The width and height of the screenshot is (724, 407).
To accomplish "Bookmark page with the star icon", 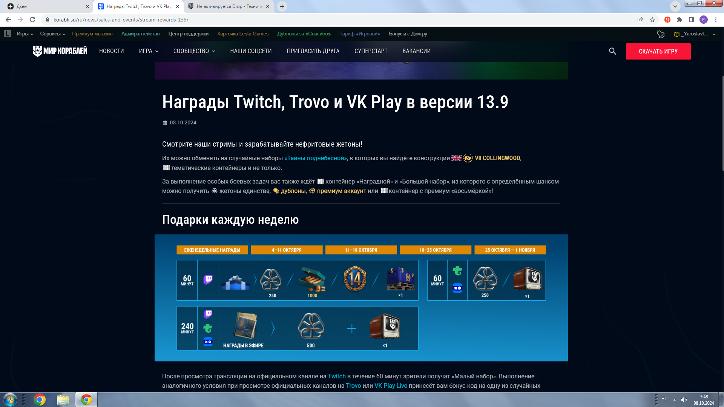I will (652, 20).
